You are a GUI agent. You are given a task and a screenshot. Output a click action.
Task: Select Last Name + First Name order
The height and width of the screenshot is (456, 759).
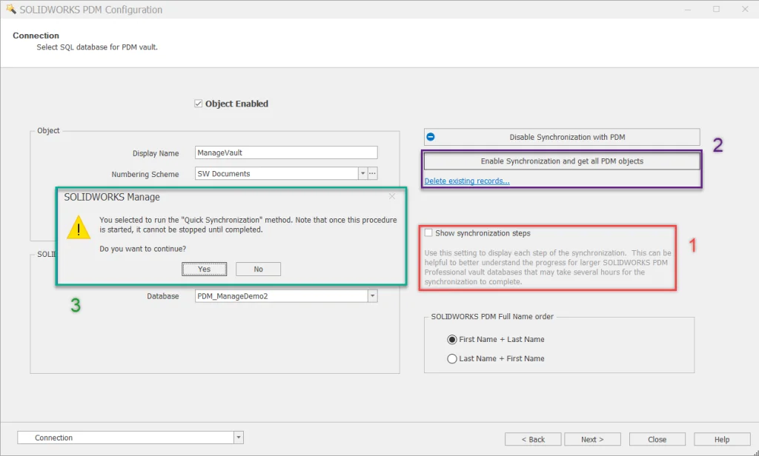(452, 358)
